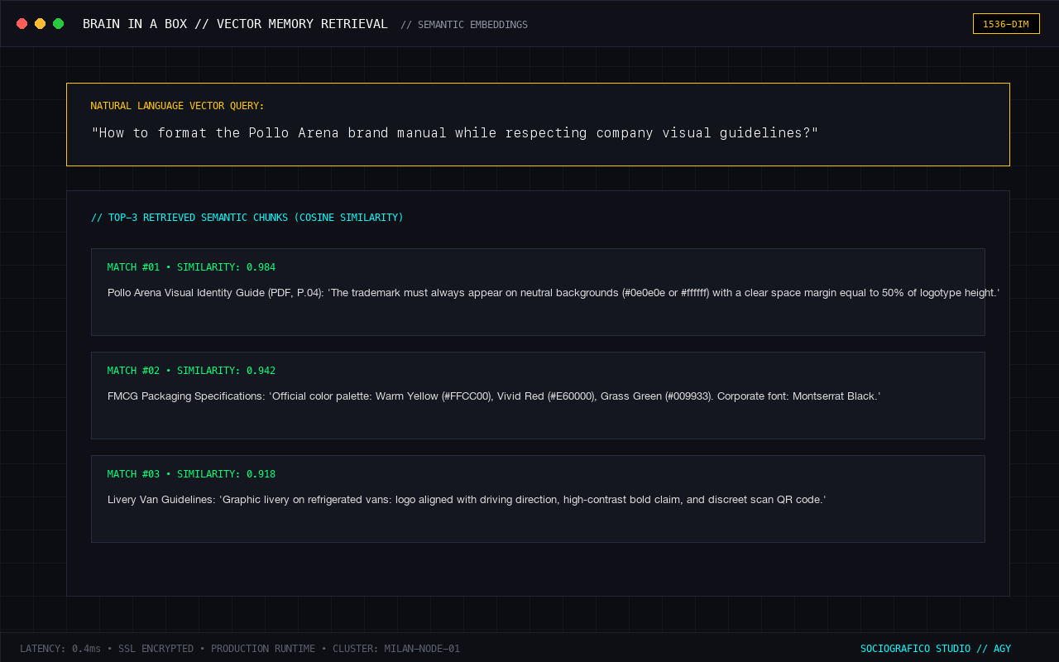Click the Top-3 Retrieved Semantic Chunks heading

click(247, 218)
